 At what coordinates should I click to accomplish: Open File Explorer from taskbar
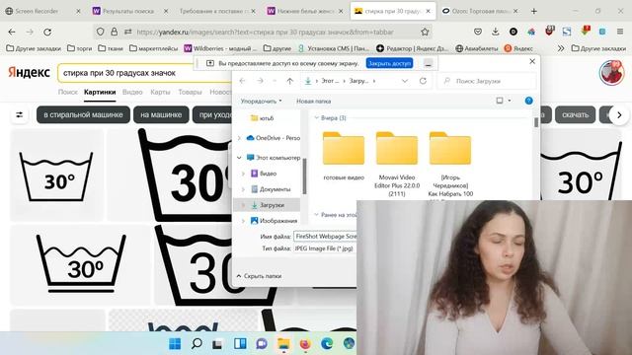(x=283, y=344)
